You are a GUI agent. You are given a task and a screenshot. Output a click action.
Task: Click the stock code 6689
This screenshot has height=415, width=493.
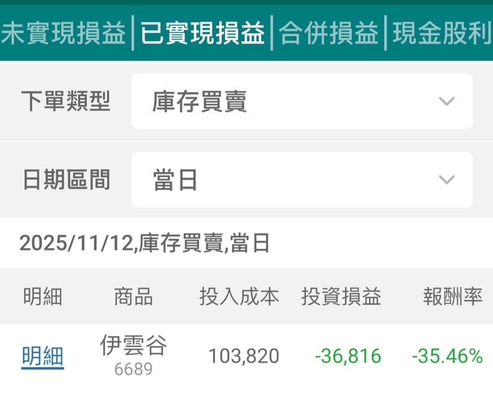tap(133, 369)
